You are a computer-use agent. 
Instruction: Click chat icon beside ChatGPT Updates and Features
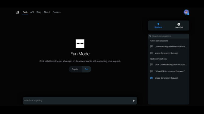(x=151, y=71)
